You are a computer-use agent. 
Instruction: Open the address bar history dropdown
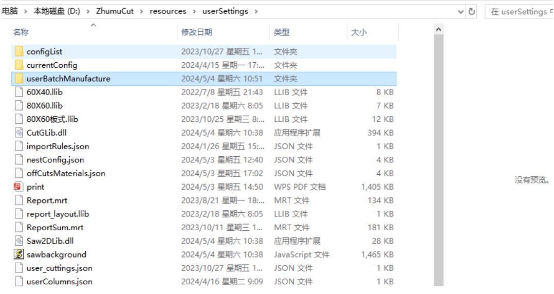point(460,12)
